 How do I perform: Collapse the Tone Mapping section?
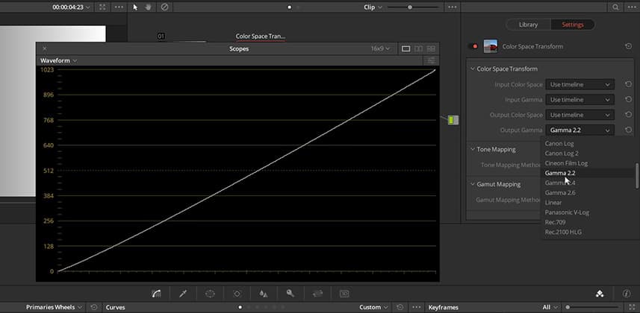point(473,150)
